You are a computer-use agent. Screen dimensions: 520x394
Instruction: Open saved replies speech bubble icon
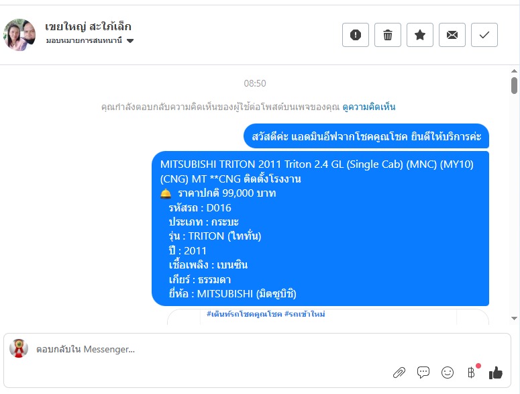click(423, 373)
